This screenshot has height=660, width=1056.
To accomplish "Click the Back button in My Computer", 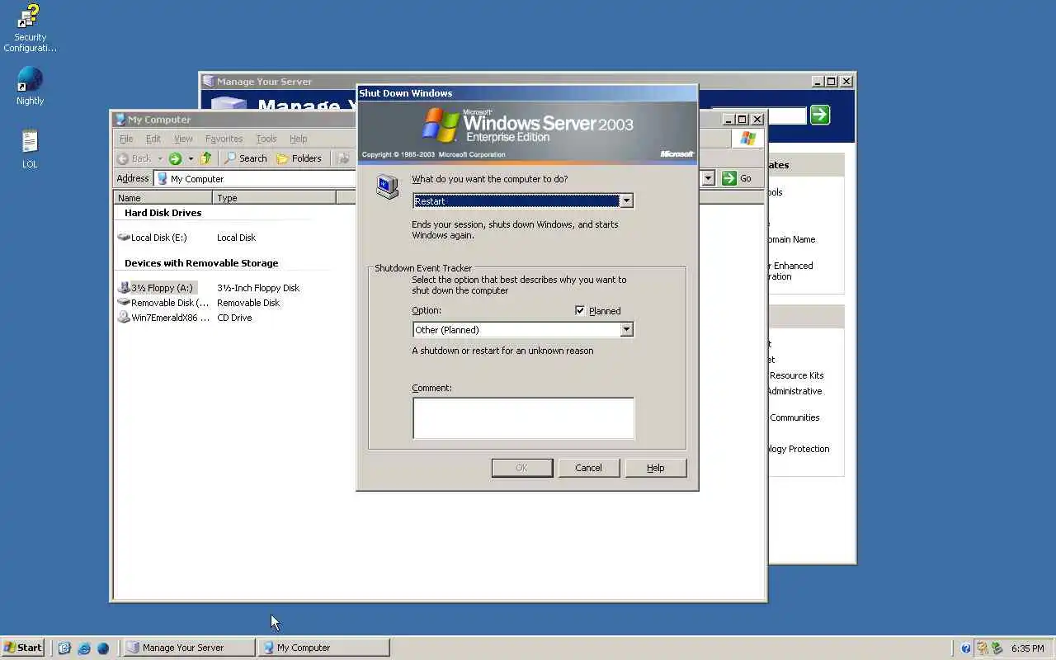I will coord(134,158).
